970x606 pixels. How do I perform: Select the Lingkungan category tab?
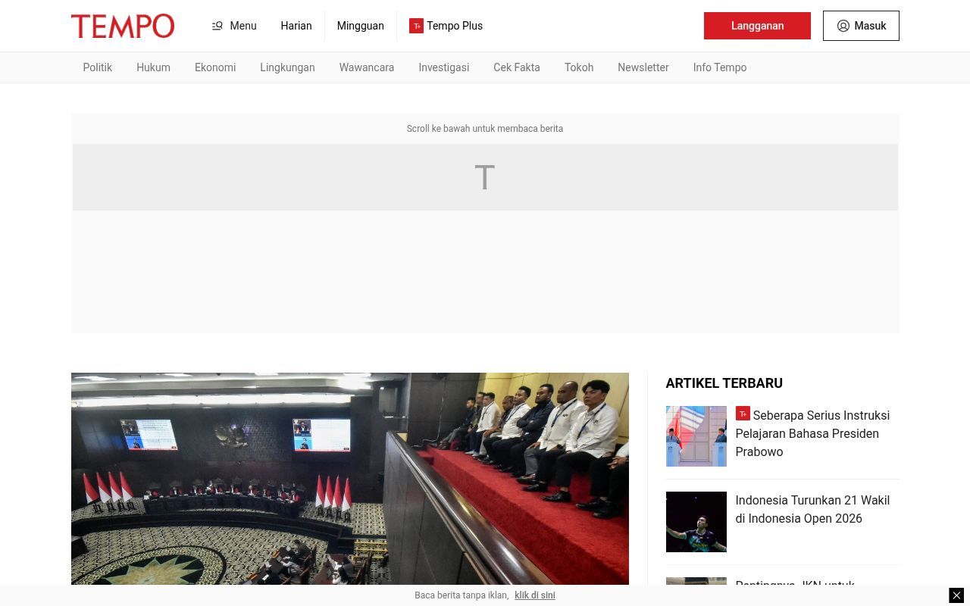(x=287, y=67)
